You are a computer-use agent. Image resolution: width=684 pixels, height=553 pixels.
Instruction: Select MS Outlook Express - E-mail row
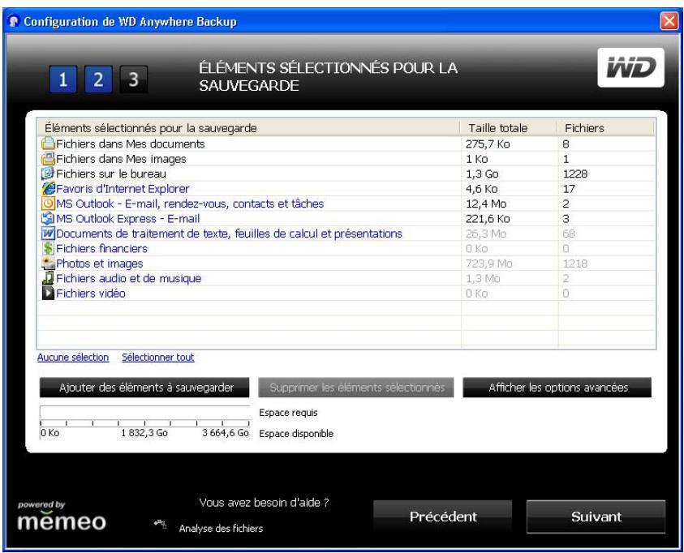pos(346,218)
